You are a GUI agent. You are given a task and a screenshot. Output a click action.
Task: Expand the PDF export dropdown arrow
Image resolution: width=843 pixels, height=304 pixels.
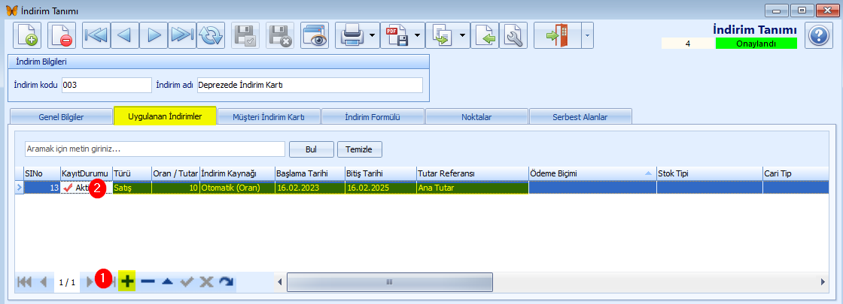(x=417, y=36)
